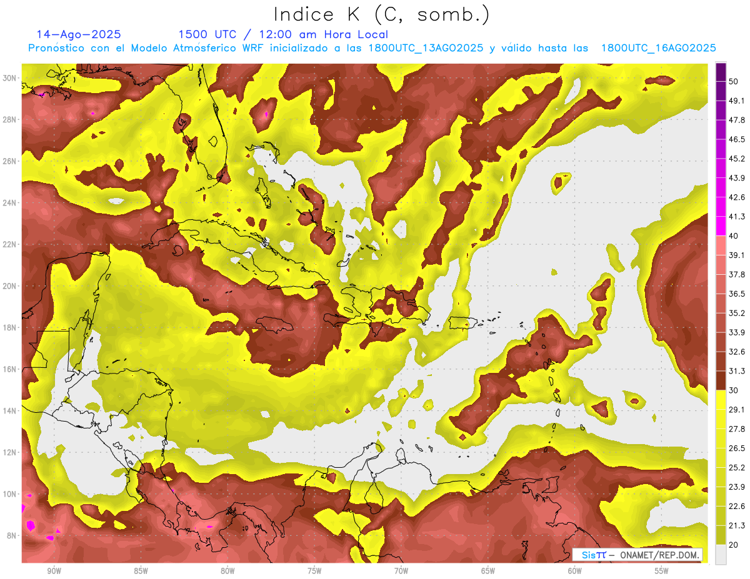Select the colorbar value 40
Screen dimensions: 750x579
733,236
